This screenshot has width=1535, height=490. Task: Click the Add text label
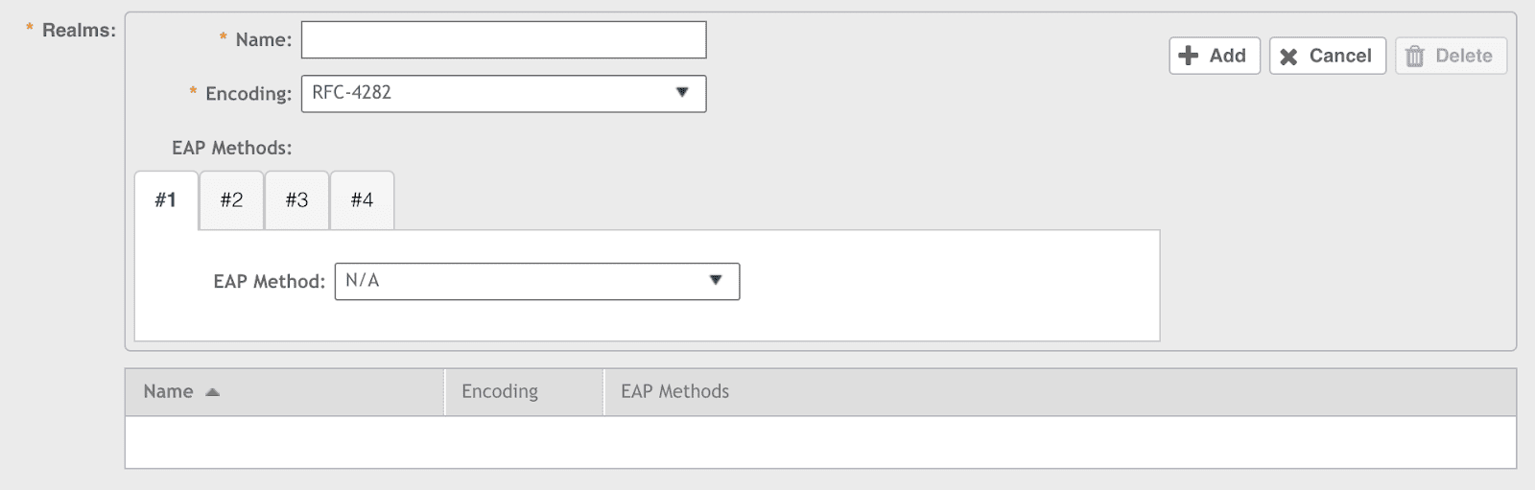[x=1227, y=56]
